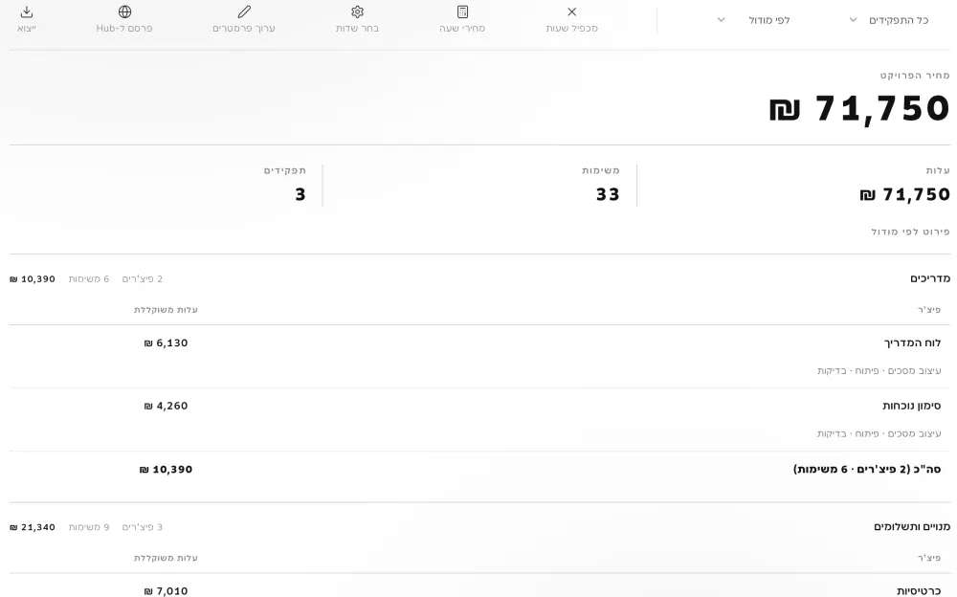Click the מדריכים module title
The width and height of the screenshot is (957, 597).
tap(930, 279)
